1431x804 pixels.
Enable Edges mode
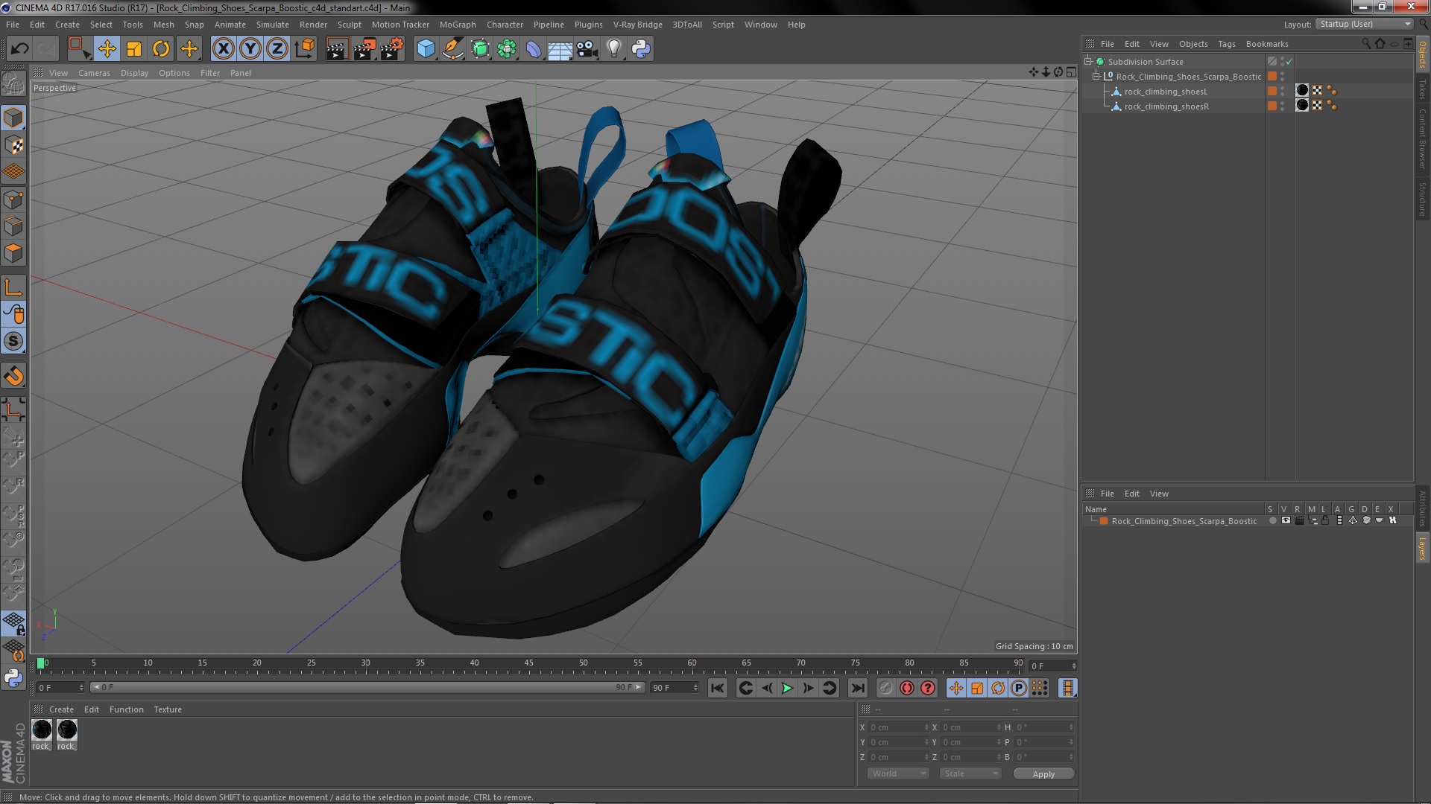13,226
